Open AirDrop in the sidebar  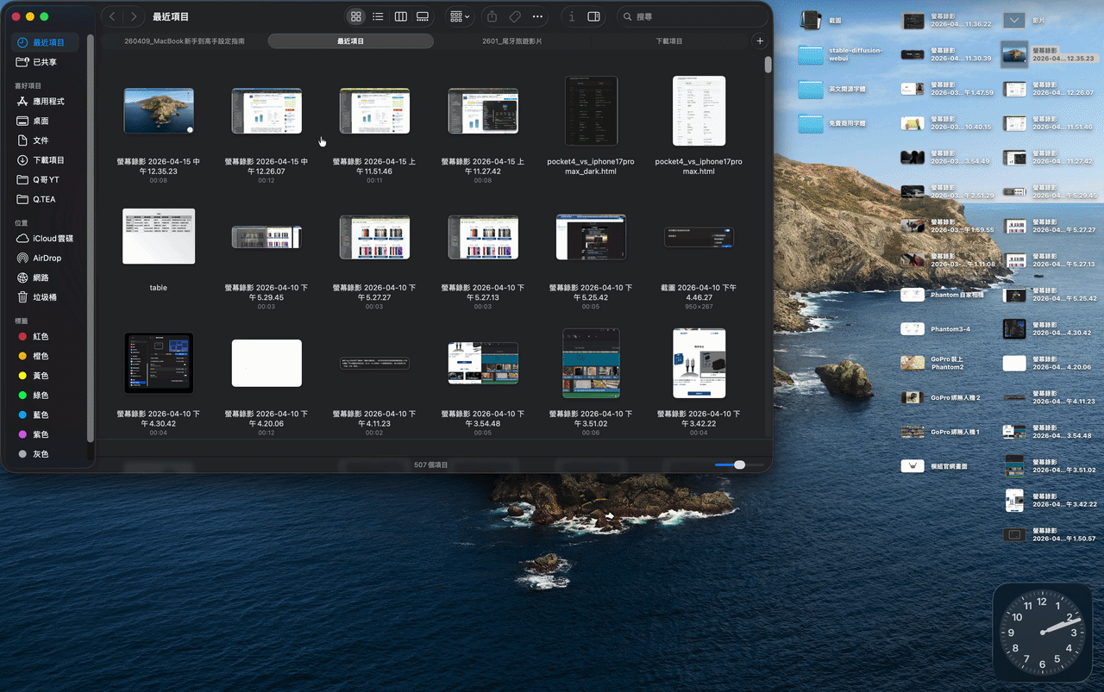click(x=47, y=258)
